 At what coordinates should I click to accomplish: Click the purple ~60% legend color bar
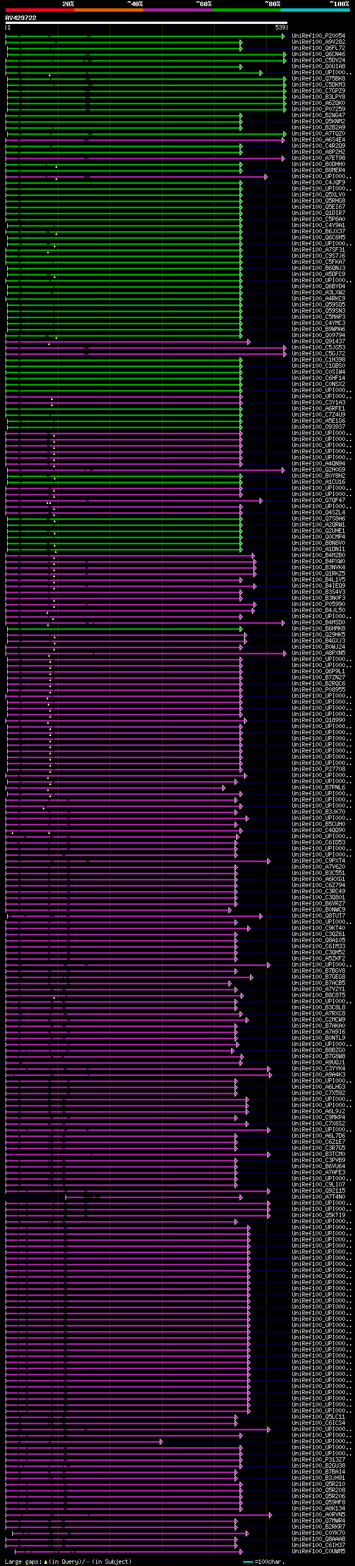(x=178, y=10)
